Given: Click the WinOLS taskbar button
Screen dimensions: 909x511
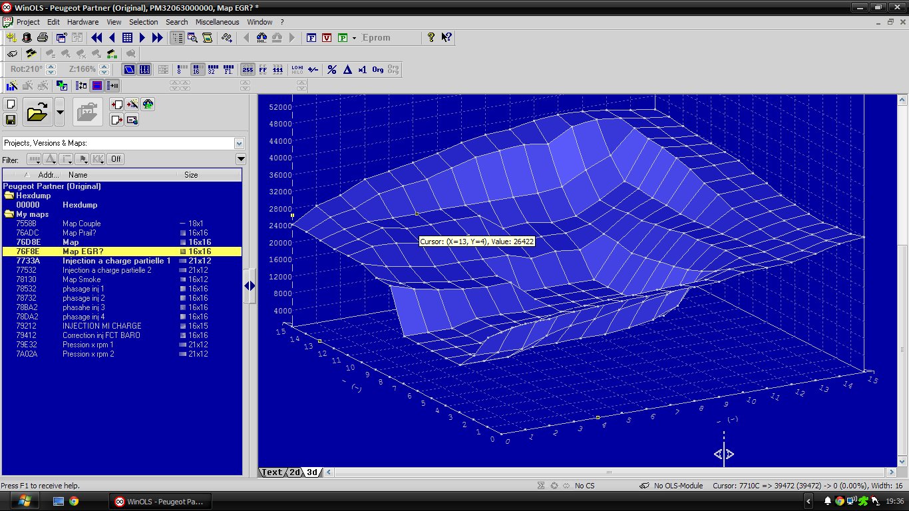Looking at the screenshot, I should pyautogui.click(x=159, y=501).
